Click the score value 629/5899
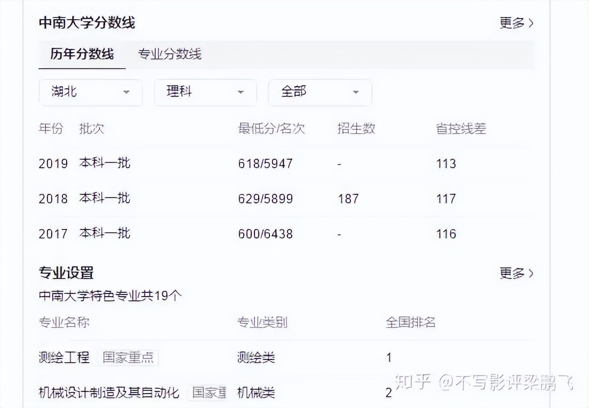 (x=265, y=199)
